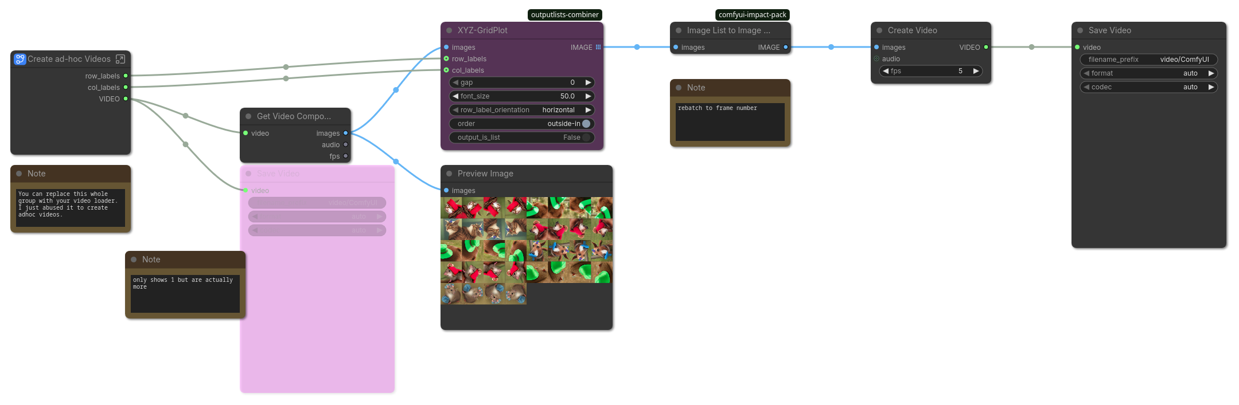The width and height of the screenshot is (1239, 405).
Task: Select next codec option in Save Video
Action: [1211, 87]
